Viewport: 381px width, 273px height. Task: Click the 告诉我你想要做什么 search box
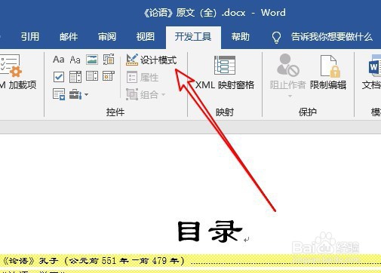click(332, 37)
